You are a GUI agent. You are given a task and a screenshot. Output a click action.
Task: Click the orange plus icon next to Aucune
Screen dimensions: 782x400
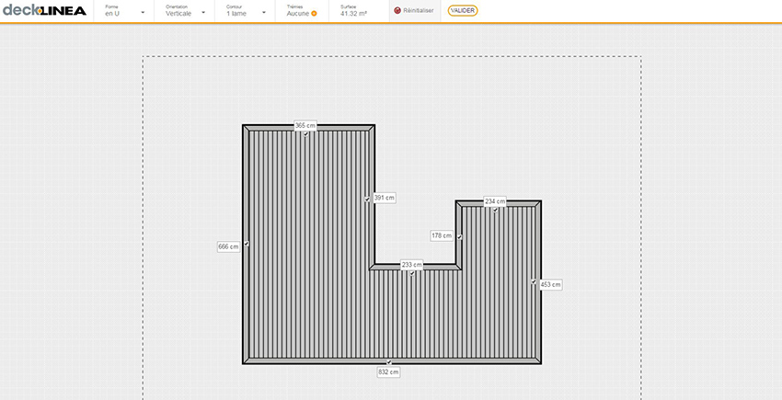tap(314, 14)
